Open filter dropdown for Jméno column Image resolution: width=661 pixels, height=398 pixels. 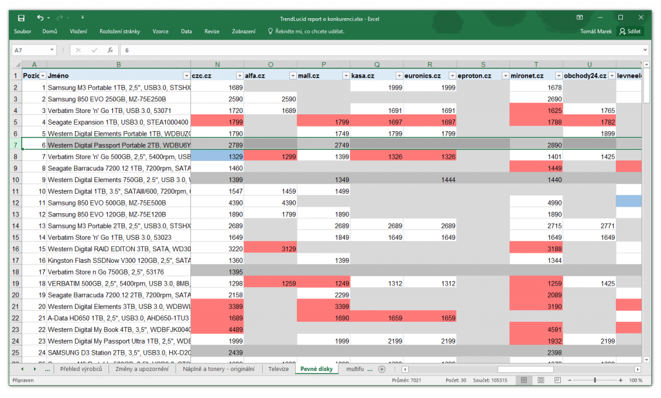coord(187,76)
